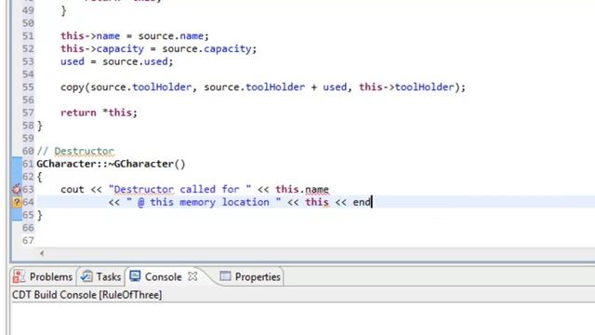Screen dimensions: 595x335
Task: Click the "// Destructor" comment text
Action: point(75,151)
